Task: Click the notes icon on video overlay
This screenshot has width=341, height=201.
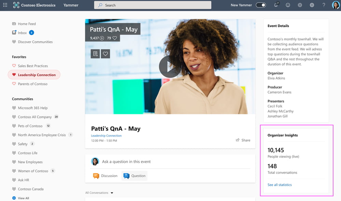Action: 95,54
